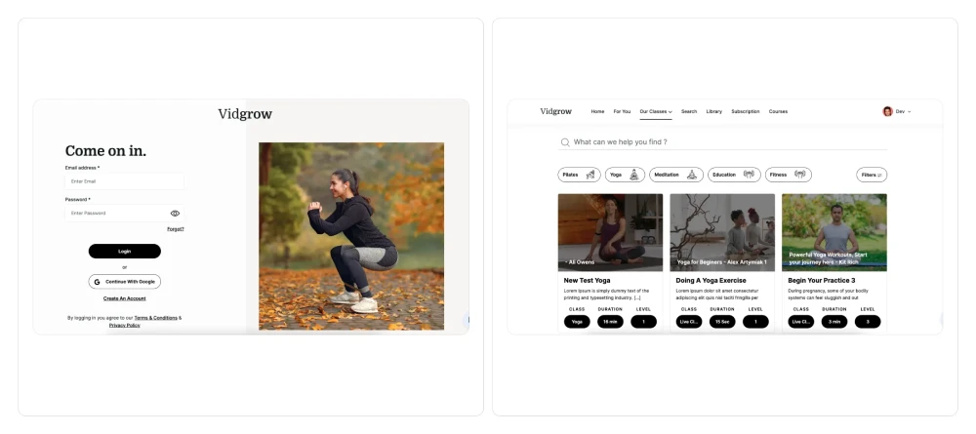Open the Begin Your Practice 3 thumbnail
Image resolution: width=976 pixels, height=434 pixels.
click(x=834, y=232)
